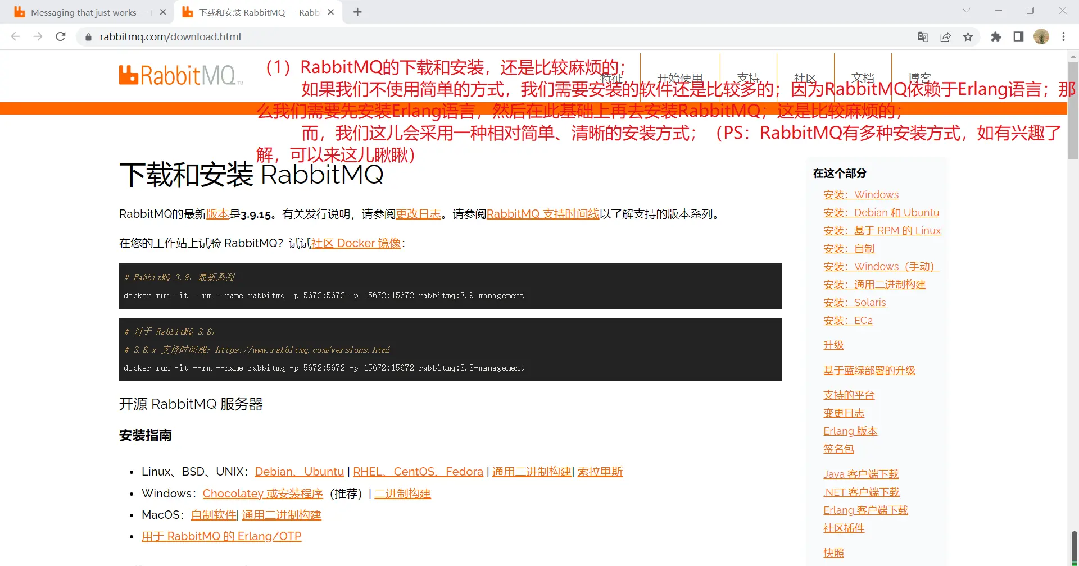Open sidebar 安装: 通用二进制构建 link
The width and height of the screenshot is (1079, 566).
click(874, 285)
